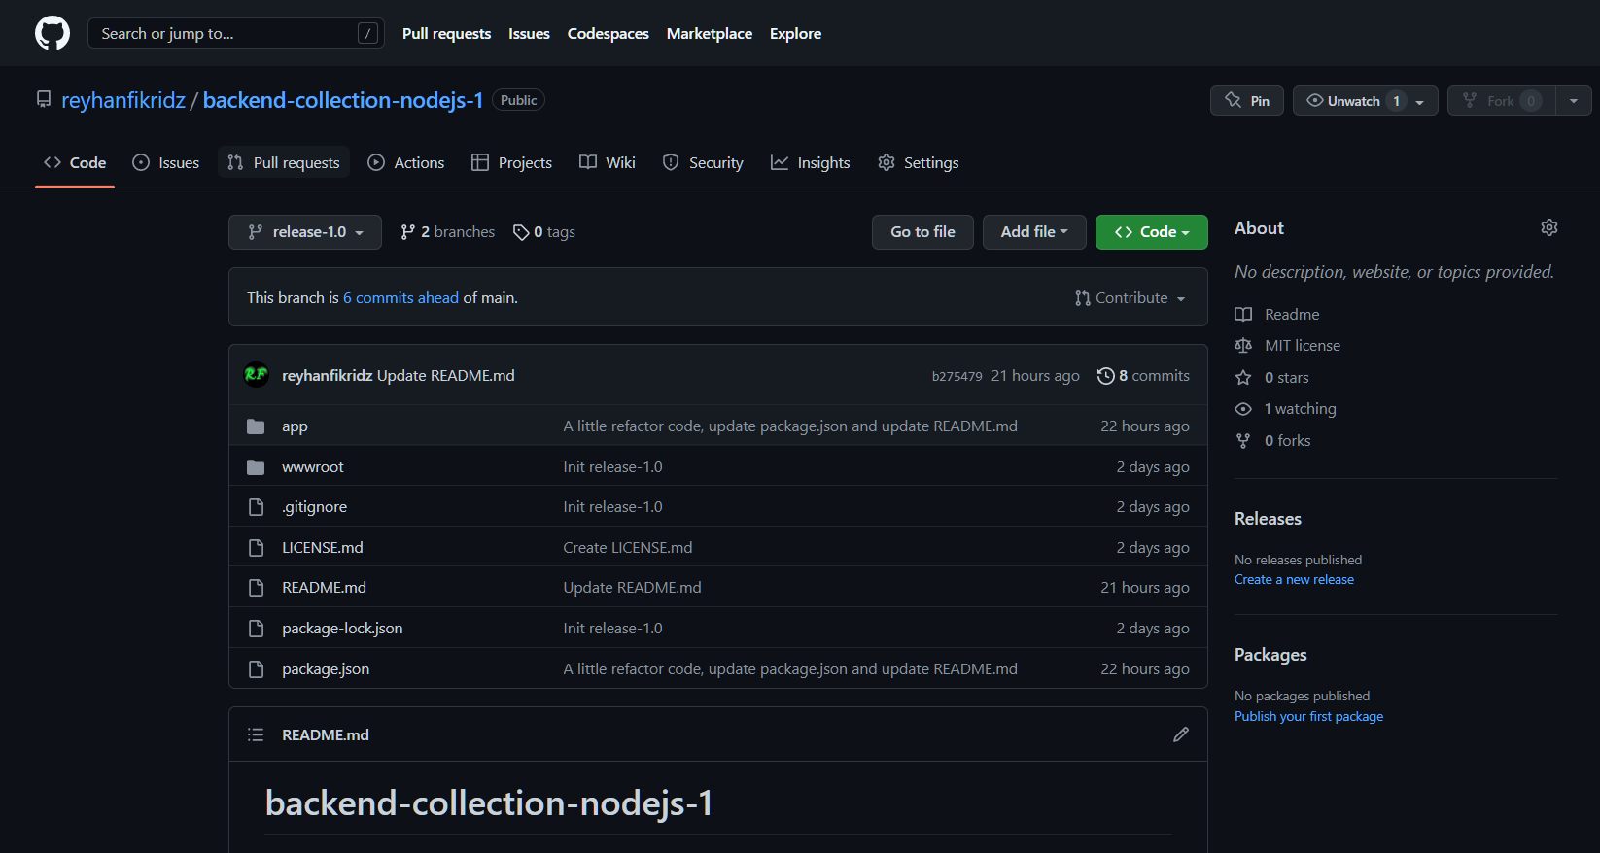Image resolution: width=1600 pixels, height=853 pixels.
Task: Select the .gitignore file icon
Action: (x=256, y=507)
